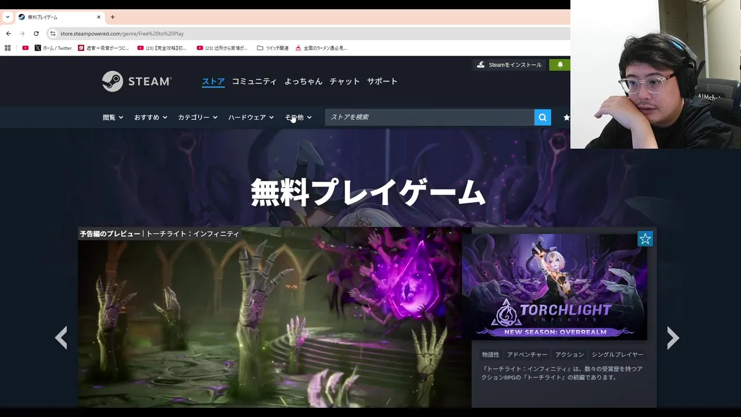This screenshot has height=417, width=741.
Task: Expand the カテゴリー categories dropdown
Action: (197, 117)
